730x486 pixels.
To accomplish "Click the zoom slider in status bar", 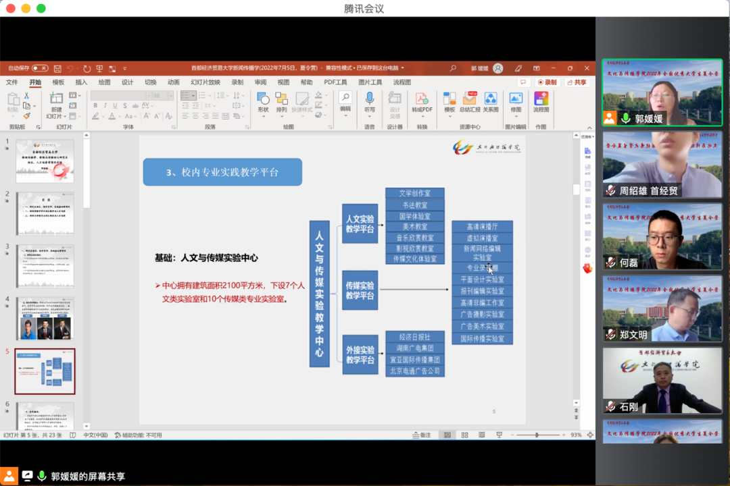I will pyautogui.click(x=537, y=435).
